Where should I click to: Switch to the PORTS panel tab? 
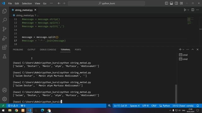[x=78, y=50]
